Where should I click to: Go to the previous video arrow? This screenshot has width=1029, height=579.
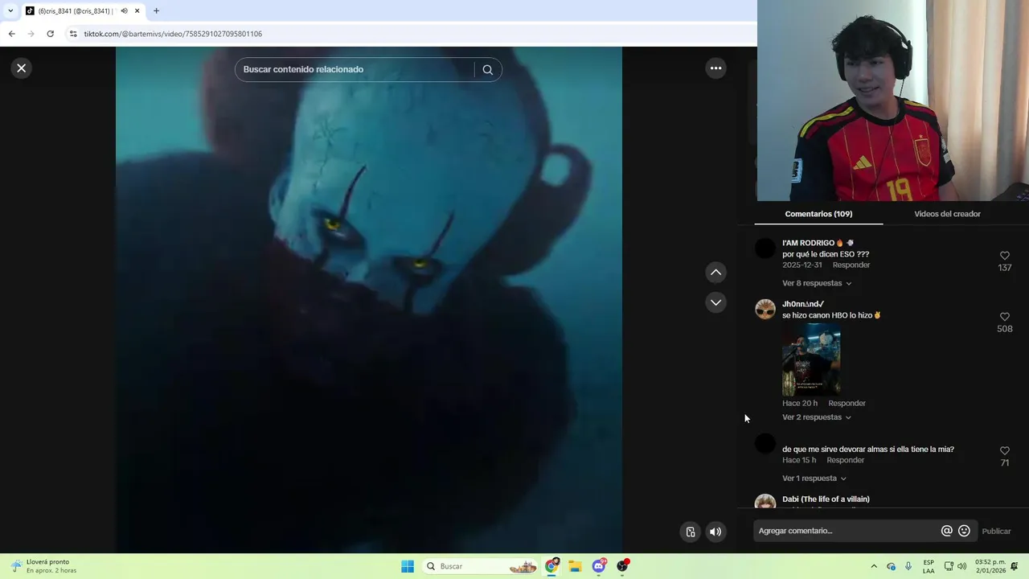[x=715, y=273]
